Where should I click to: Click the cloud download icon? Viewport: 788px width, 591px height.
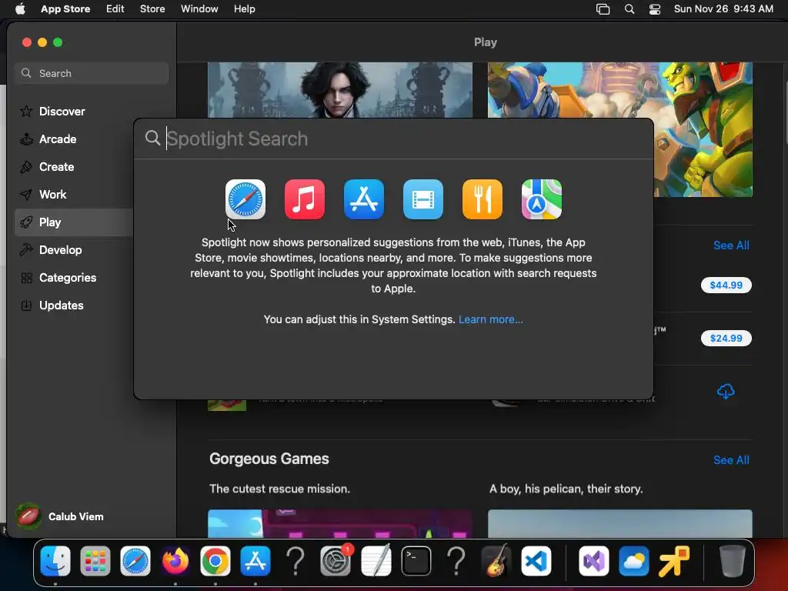[x=726, y=391]
